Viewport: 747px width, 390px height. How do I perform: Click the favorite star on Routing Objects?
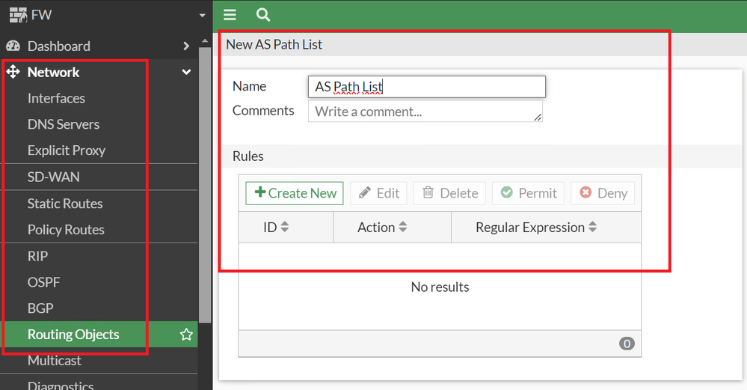[x=186, y=335]
